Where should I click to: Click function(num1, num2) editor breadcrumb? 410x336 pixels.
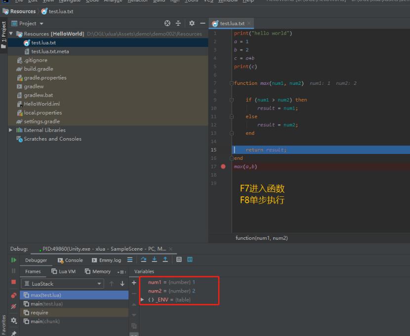coord(261,238)
